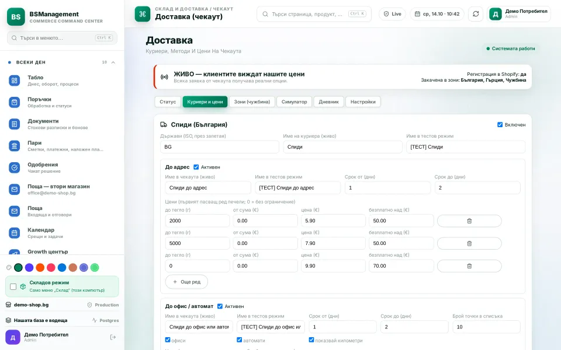Switch to the Статус tab

click(x=168, y=101)
